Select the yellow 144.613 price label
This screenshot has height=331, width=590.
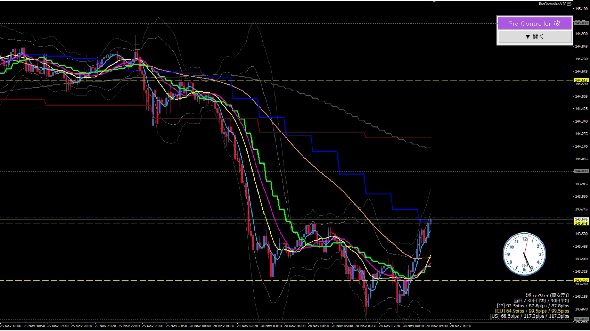click(x=581, y=81)
